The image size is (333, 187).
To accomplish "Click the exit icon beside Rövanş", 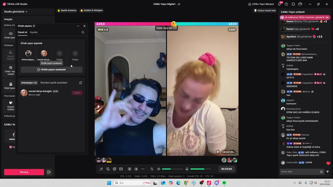I will (x=49, y=172).
